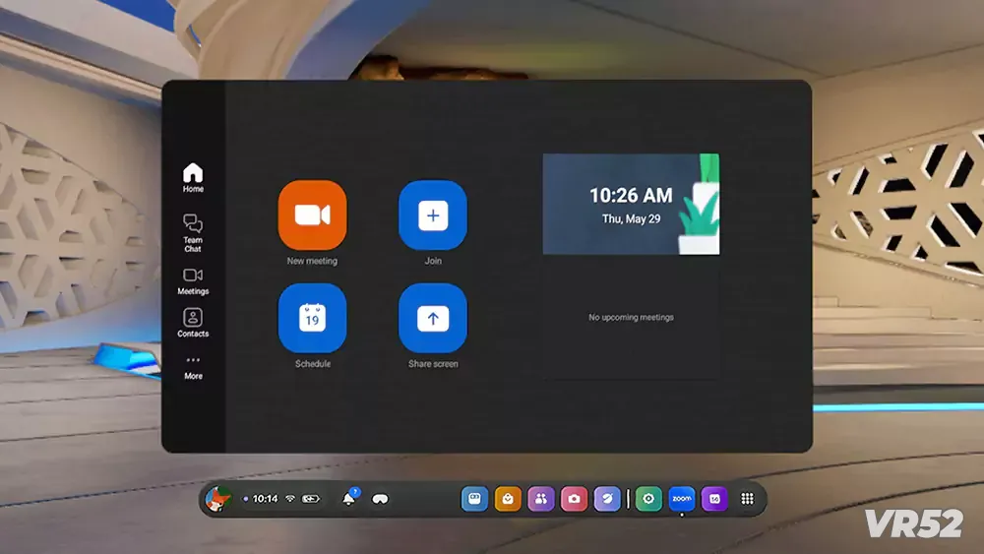Image resolution: width=984 pixels, height=554 pixels.
Task: Click the headset icon in the dock
Action: 380,499
